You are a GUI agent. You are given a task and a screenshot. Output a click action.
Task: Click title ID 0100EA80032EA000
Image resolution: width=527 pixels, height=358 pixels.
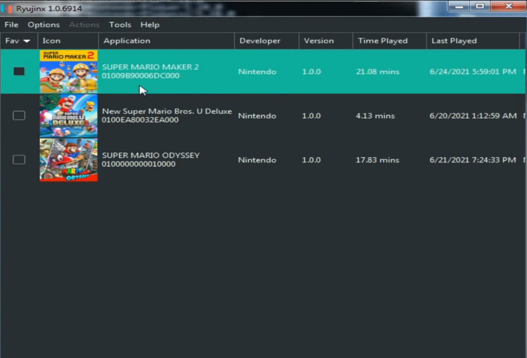140,120
